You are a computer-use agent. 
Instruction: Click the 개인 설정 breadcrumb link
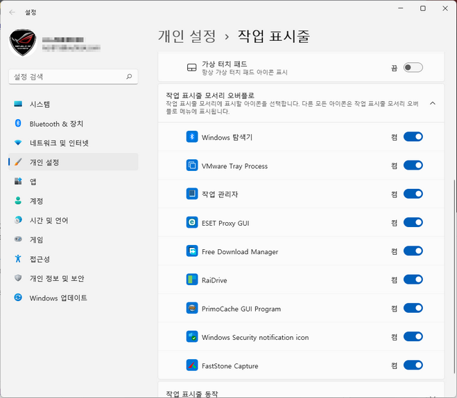[187, 37]
